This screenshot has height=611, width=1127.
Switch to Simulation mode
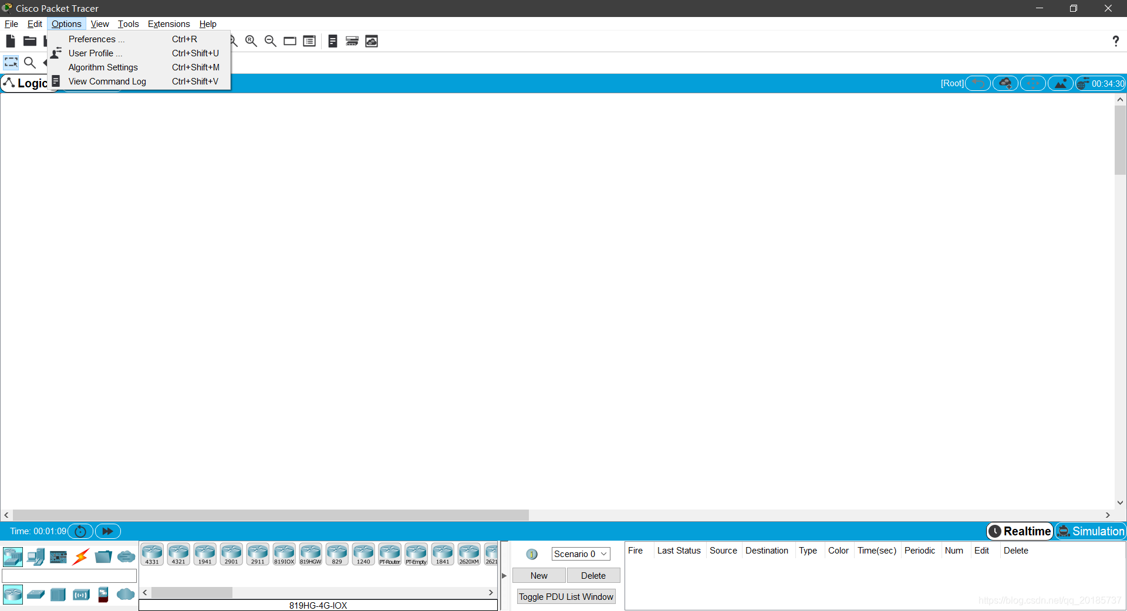pyautogui.click(x=1091, y=531)
